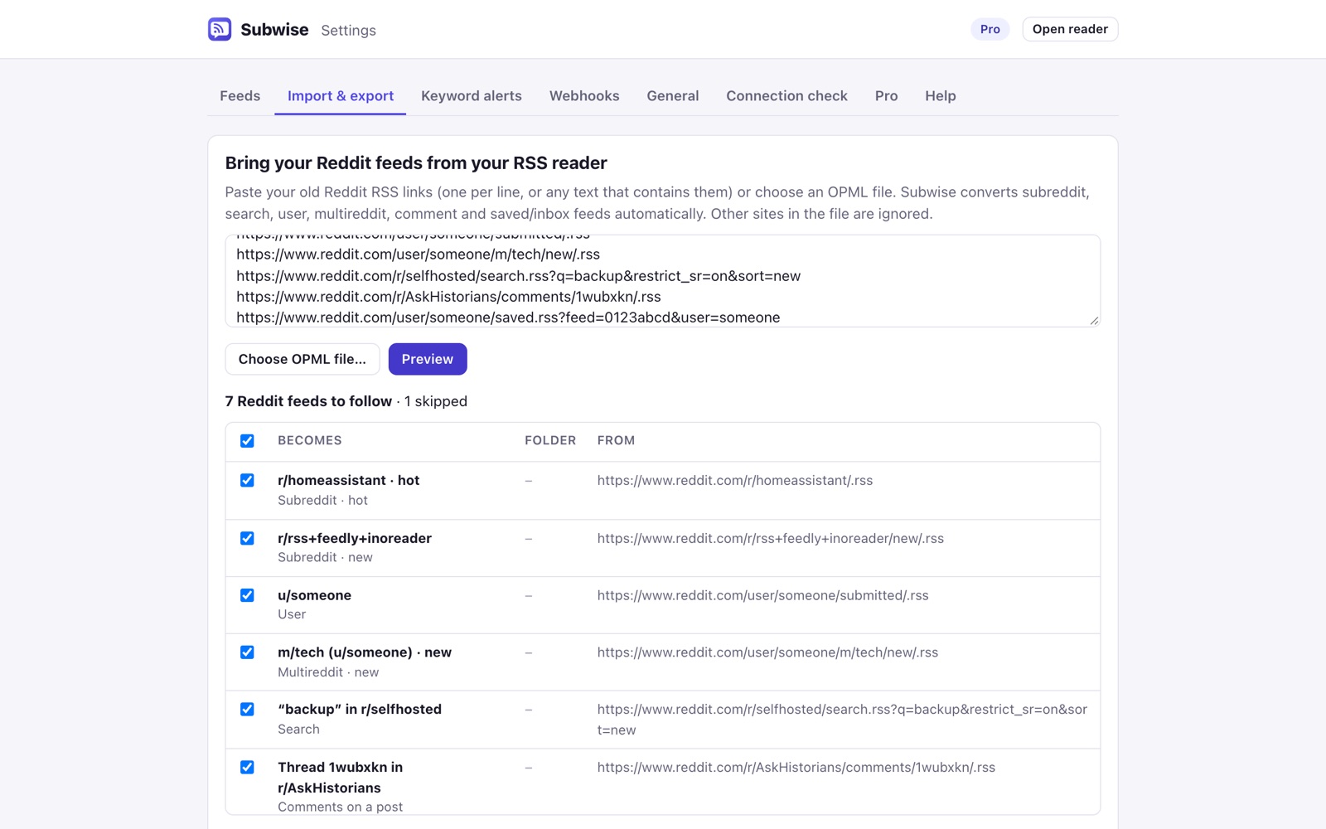This screenshot has height=829, width=1326.
Task: Click the textarea resize handle corner
Action: tap(1094, 321)
